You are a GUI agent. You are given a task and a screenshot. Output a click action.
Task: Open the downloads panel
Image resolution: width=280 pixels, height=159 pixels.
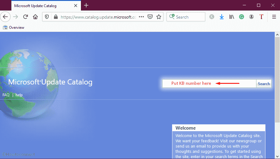tap(222, 17)
